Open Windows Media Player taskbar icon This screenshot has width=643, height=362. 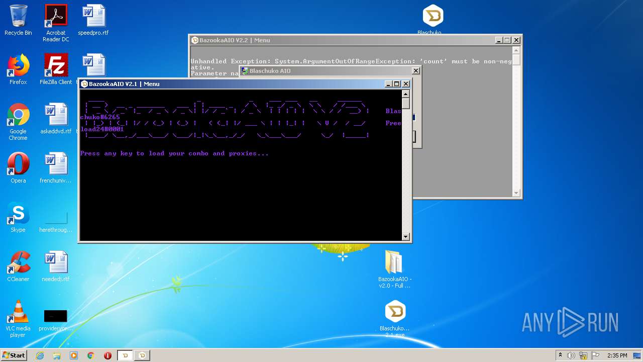click(74, 355)
